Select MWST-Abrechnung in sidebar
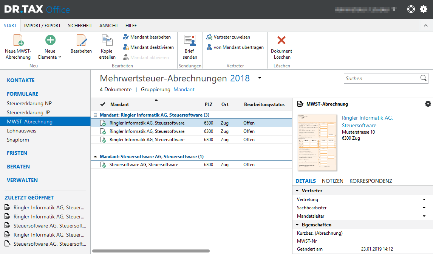 (x=45, y=122)
